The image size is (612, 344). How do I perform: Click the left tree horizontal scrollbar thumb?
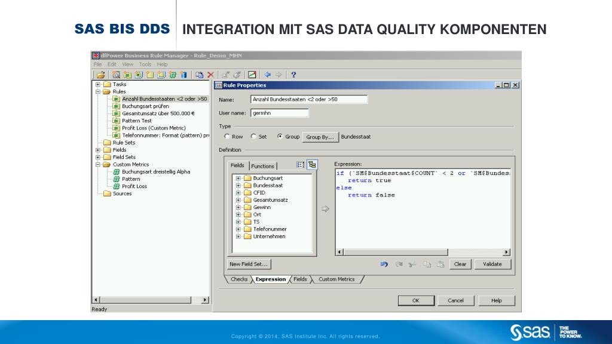click(146, 300)
